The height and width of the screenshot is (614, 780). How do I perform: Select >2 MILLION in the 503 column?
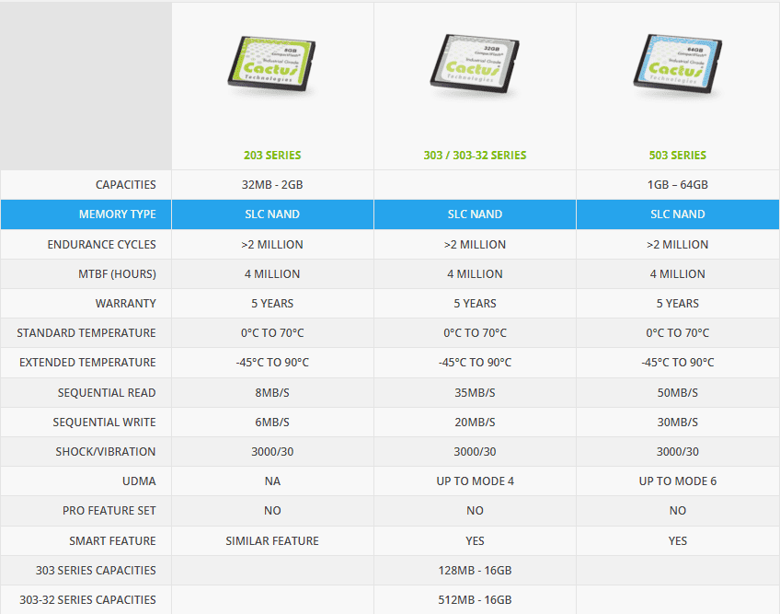[678, 245]
